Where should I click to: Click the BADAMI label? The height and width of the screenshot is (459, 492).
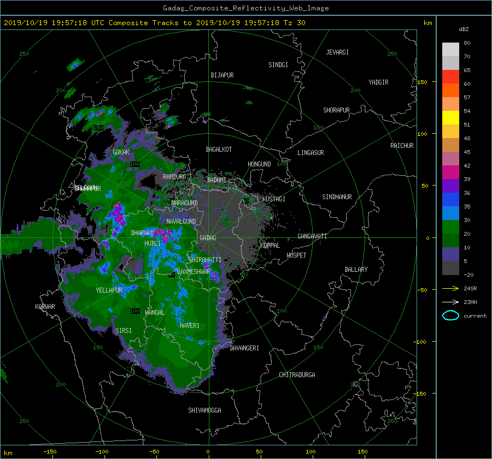point(216,180)
